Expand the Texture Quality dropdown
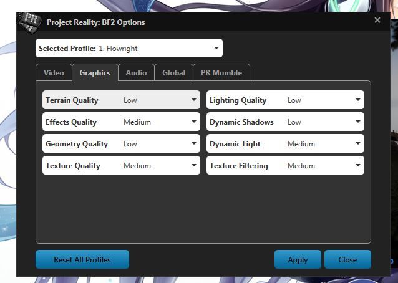 coord(121,166)
